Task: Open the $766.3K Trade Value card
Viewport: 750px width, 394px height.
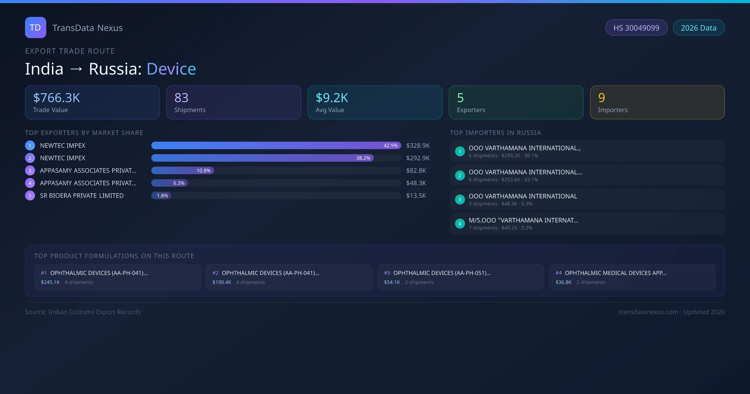Action: pos(92,102)
